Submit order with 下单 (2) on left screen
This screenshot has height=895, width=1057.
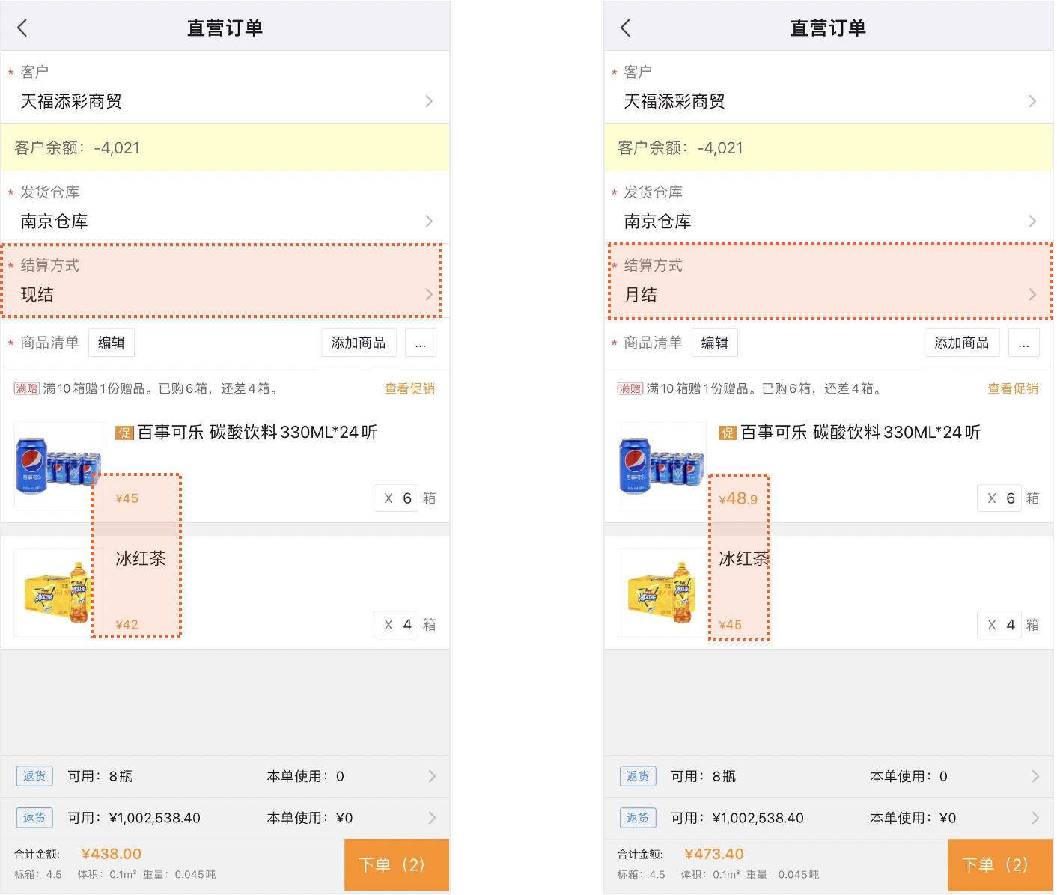point(397,865)
